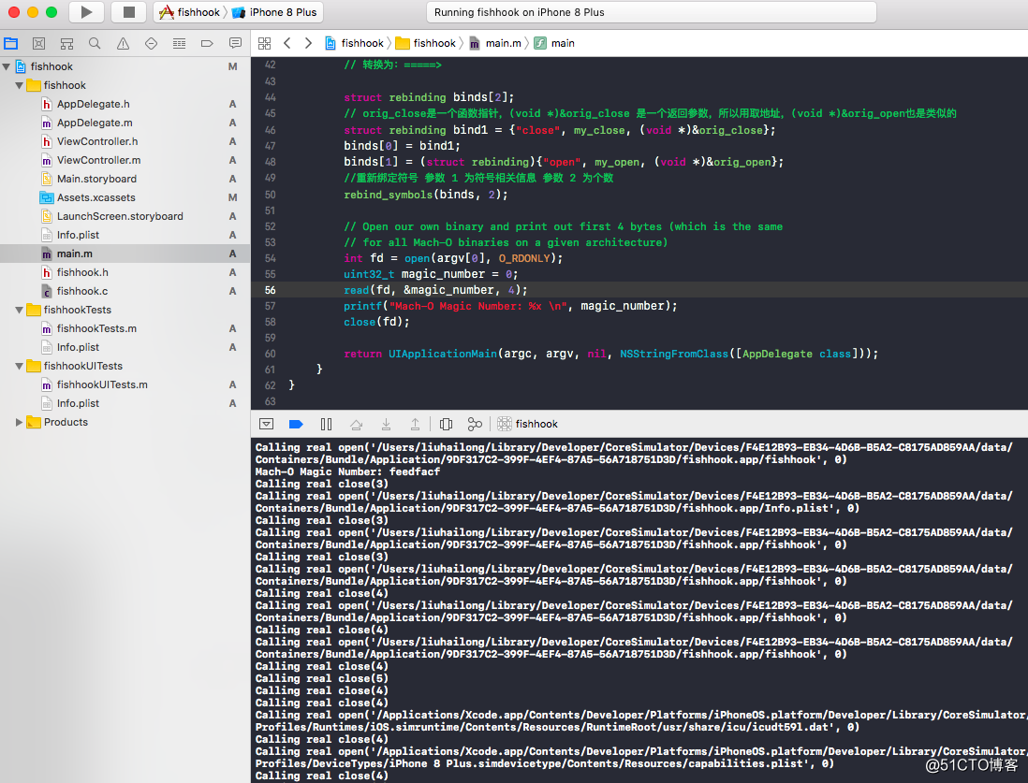Go forward in editor history
This screenshot has width=1028, height=783.
click(308, 43)
